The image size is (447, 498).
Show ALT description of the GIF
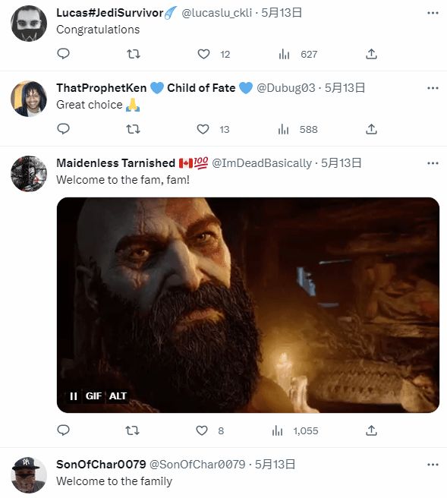pos(118,396)
